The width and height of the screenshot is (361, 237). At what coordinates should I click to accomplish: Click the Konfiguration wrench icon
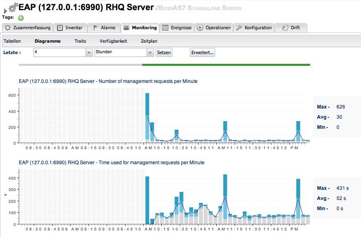239,28
